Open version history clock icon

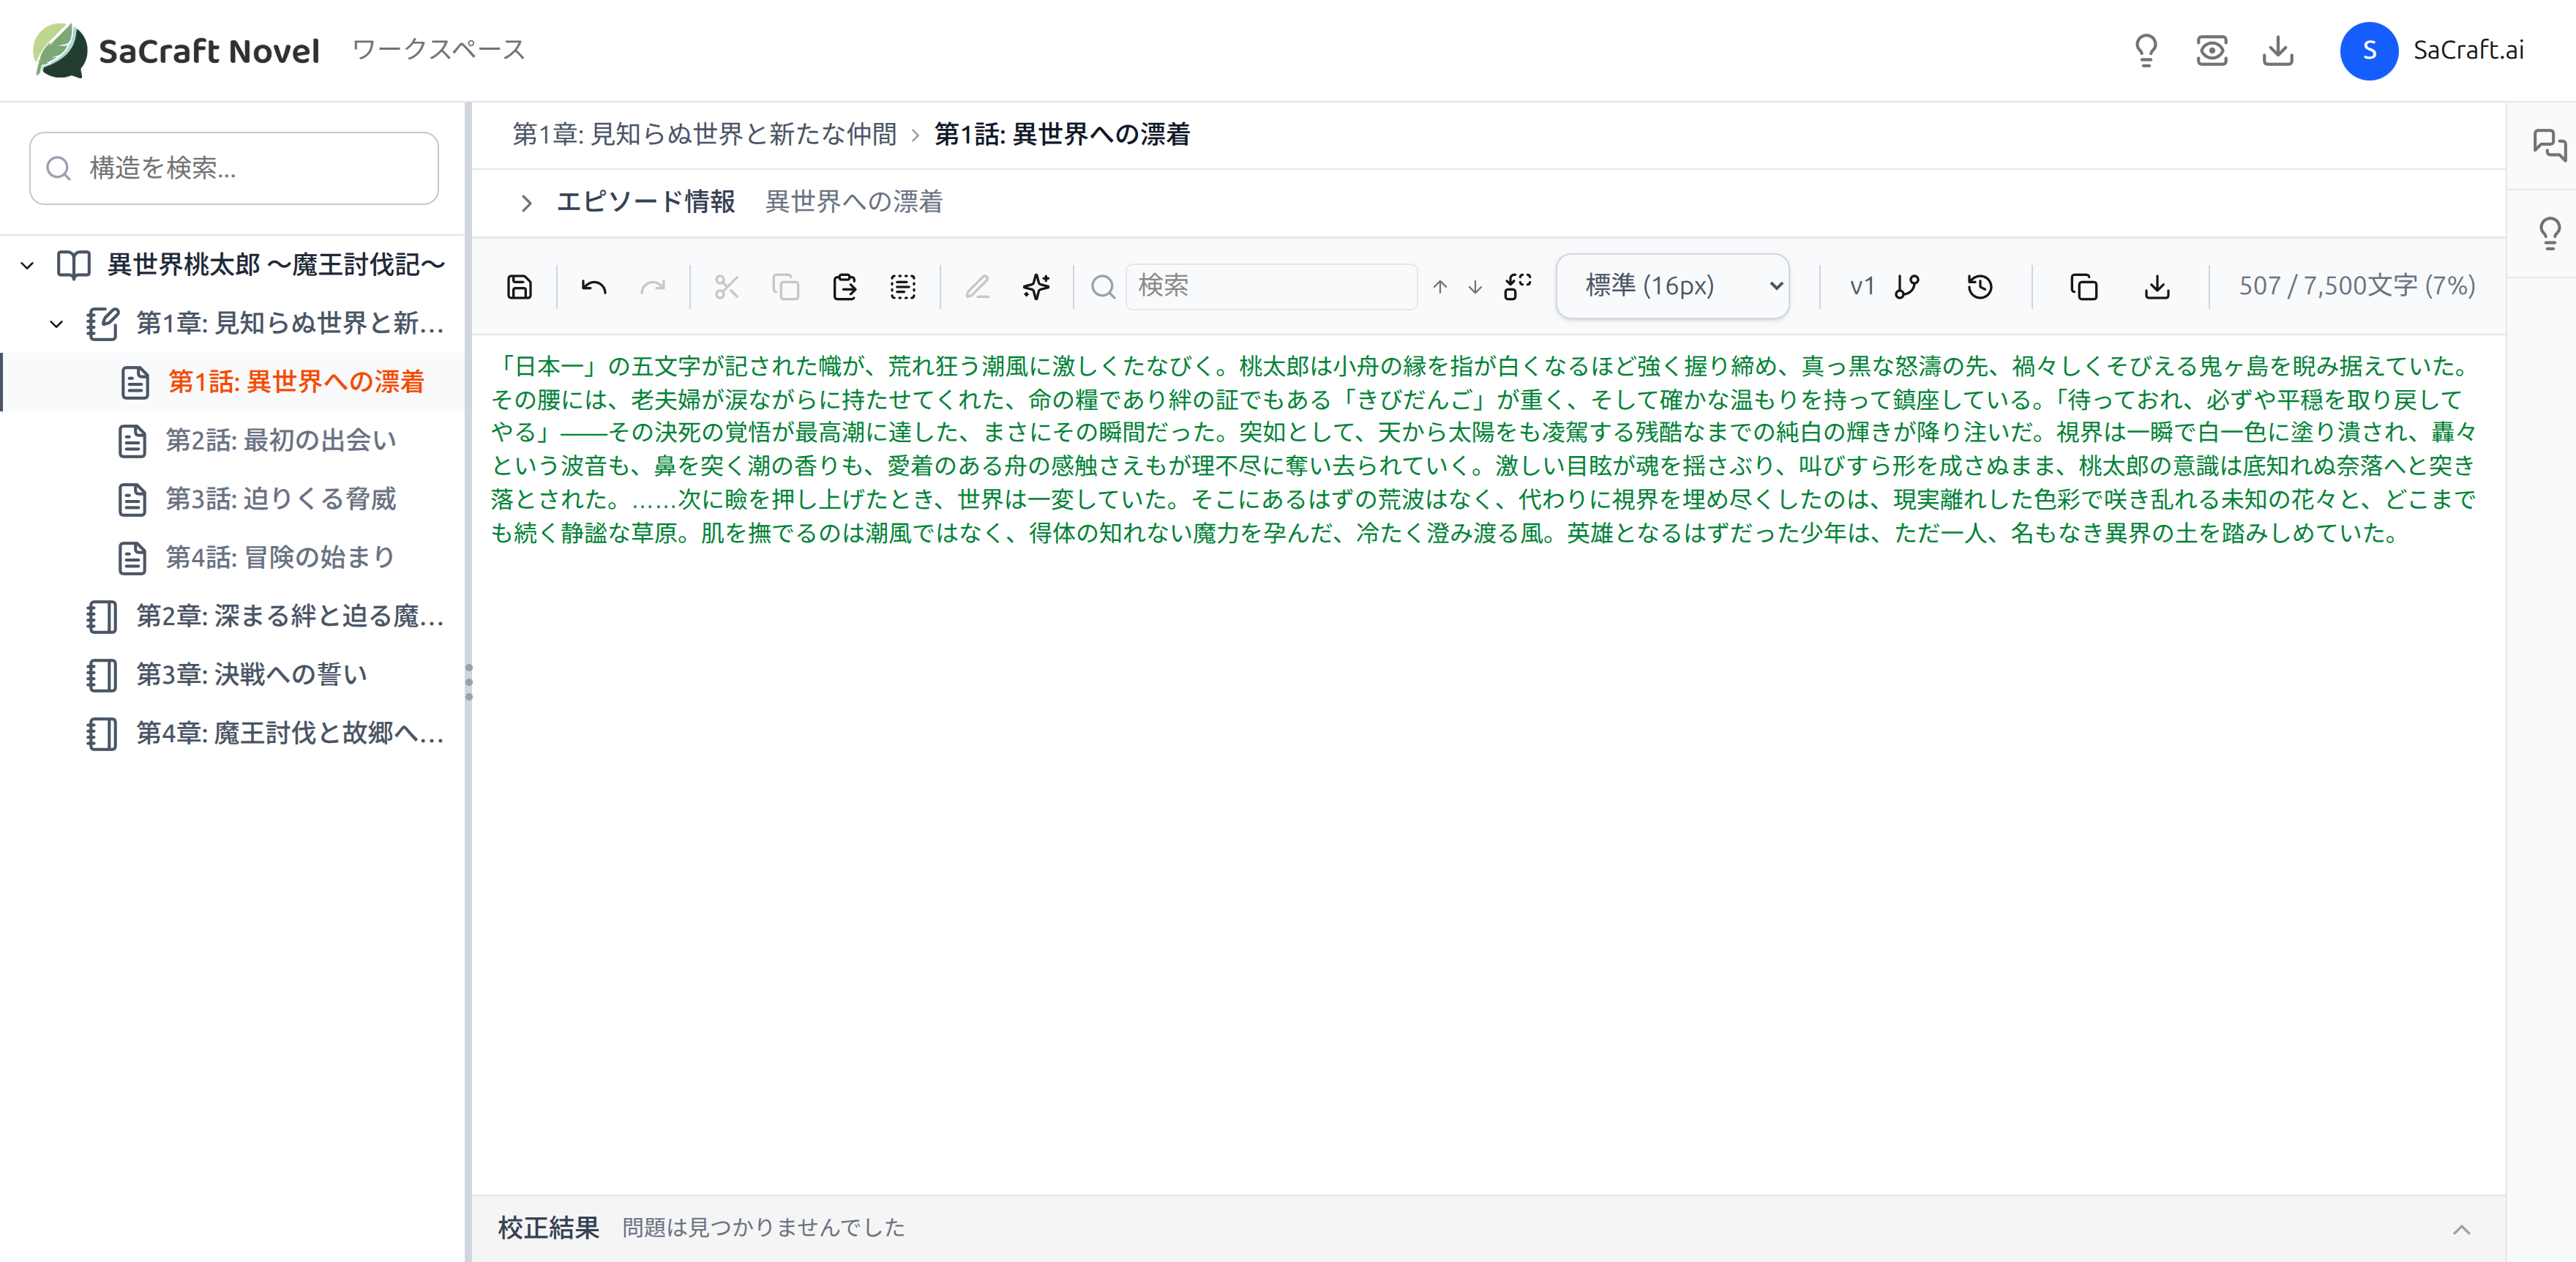point(1979,287)
